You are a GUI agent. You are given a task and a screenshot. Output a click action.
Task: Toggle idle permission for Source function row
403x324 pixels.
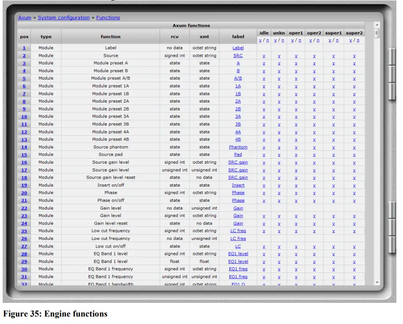point(263,55)
